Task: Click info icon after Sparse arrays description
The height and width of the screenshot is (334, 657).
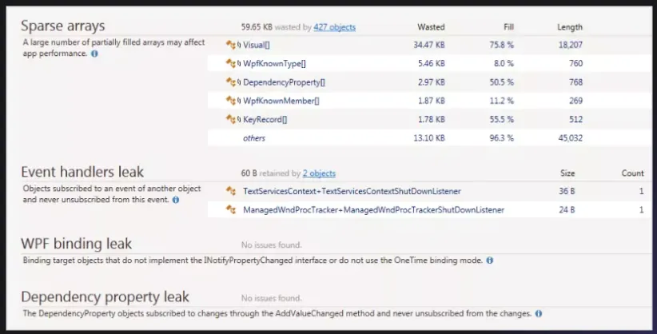Action: click(x=95, y=54)
